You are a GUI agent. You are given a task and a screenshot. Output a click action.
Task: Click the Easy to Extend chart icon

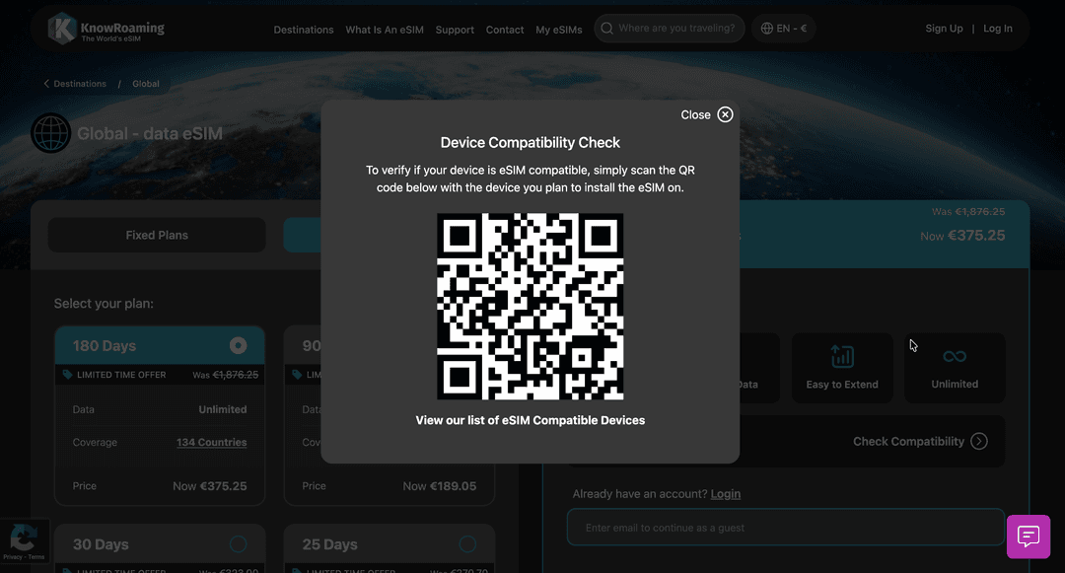coord(842,355)
